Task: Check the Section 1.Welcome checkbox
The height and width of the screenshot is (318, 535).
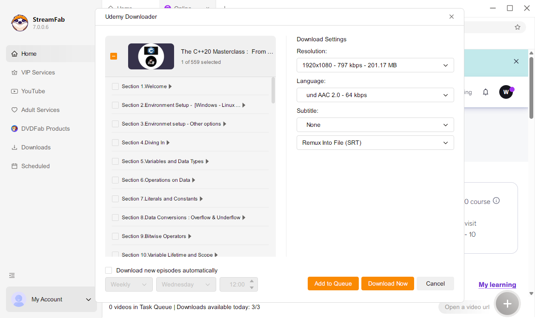Action: 115,86
